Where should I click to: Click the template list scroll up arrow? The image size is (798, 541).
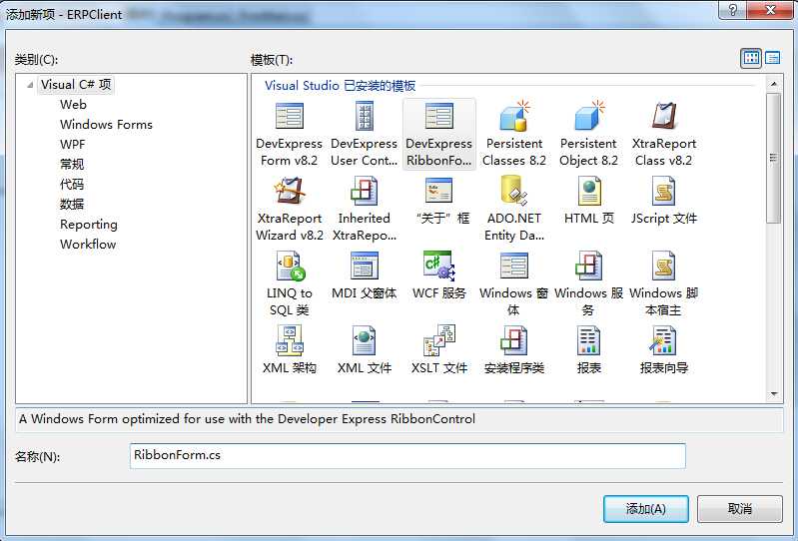774,84
